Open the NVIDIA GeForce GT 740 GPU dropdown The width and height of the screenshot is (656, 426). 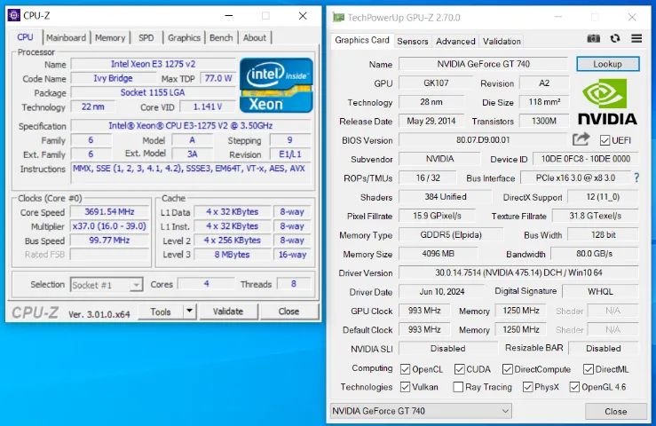(421, 411)
